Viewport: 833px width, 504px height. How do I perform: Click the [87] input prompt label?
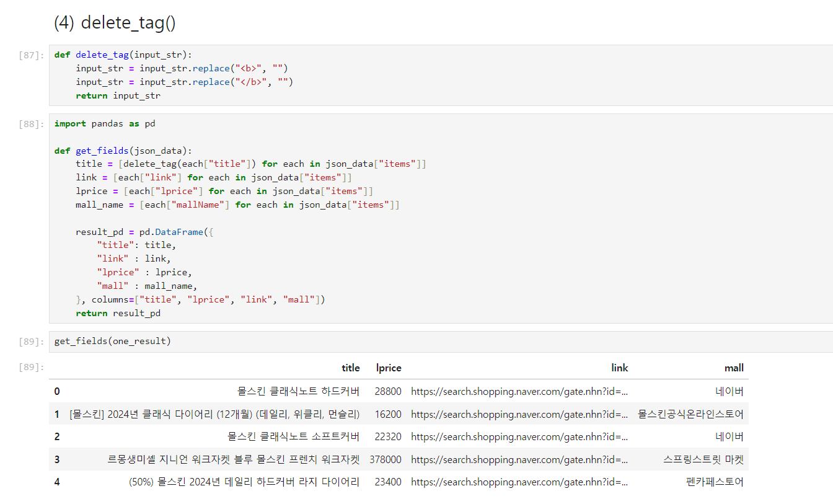point(31,55)
